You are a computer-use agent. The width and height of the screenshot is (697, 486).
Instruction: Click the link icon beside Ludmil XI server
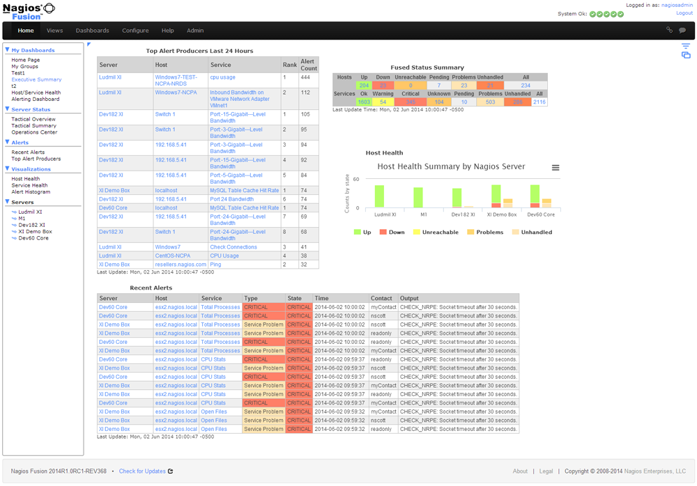click(14, 212)
